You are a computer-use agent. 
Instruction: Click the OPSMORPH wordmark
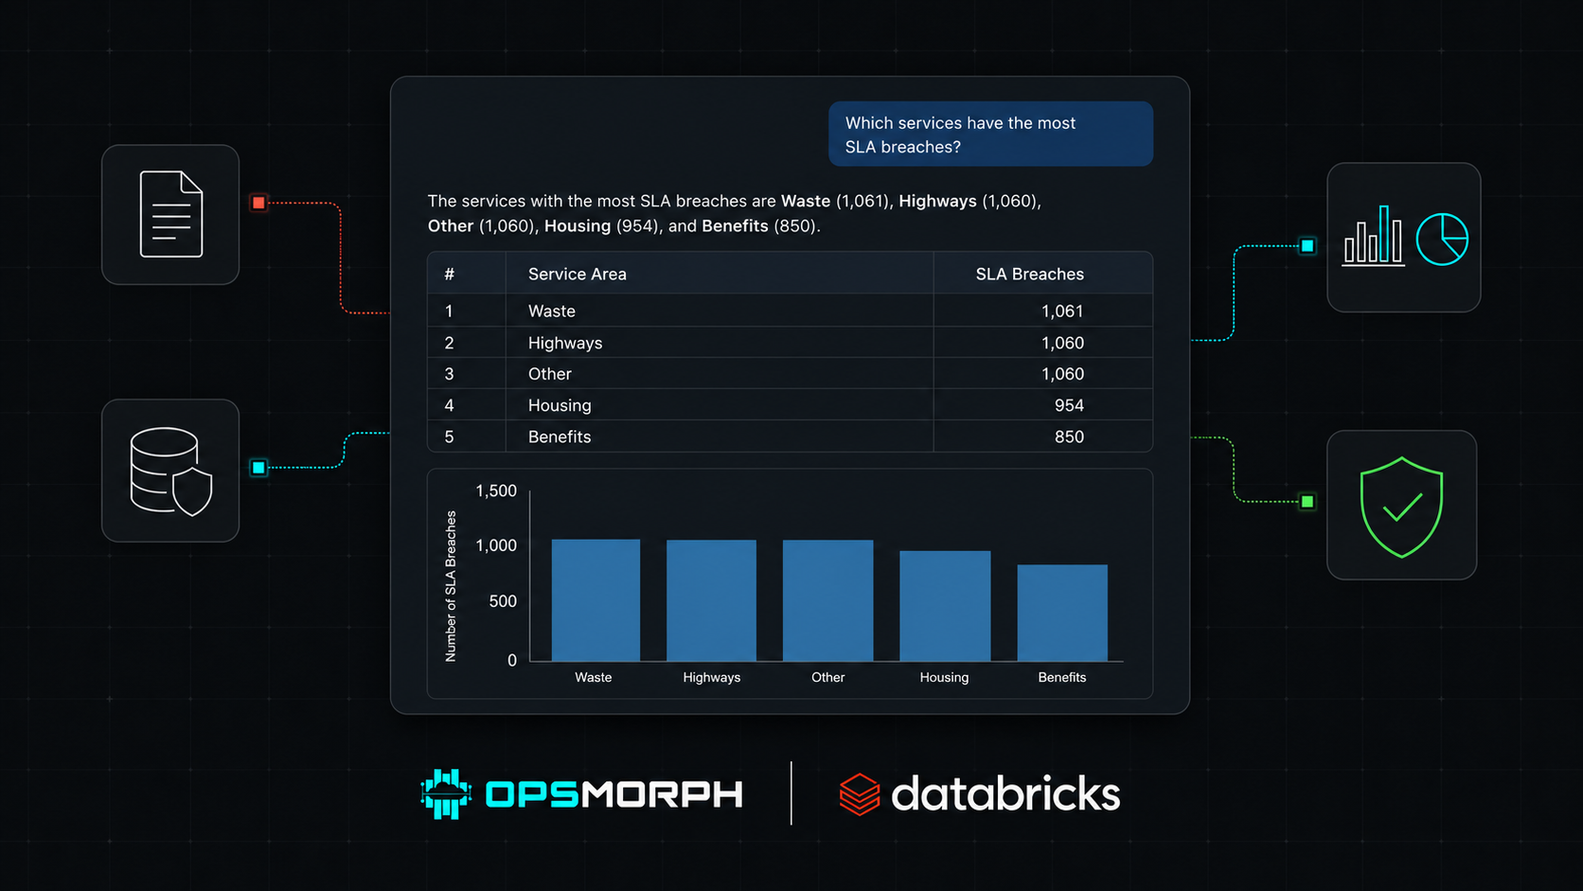click(x=614, y=794)
